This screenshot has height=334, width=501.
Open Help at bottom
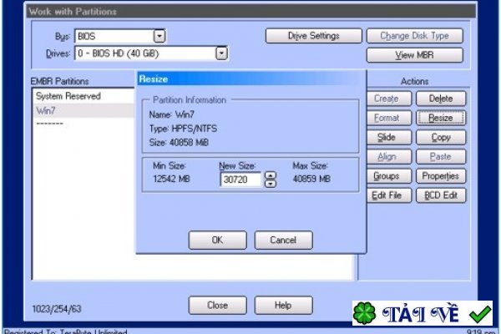pyautogui.click(x=283, y=306)
